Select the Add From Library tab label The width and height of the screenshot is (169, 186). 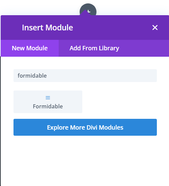click(x=94, y=48)
